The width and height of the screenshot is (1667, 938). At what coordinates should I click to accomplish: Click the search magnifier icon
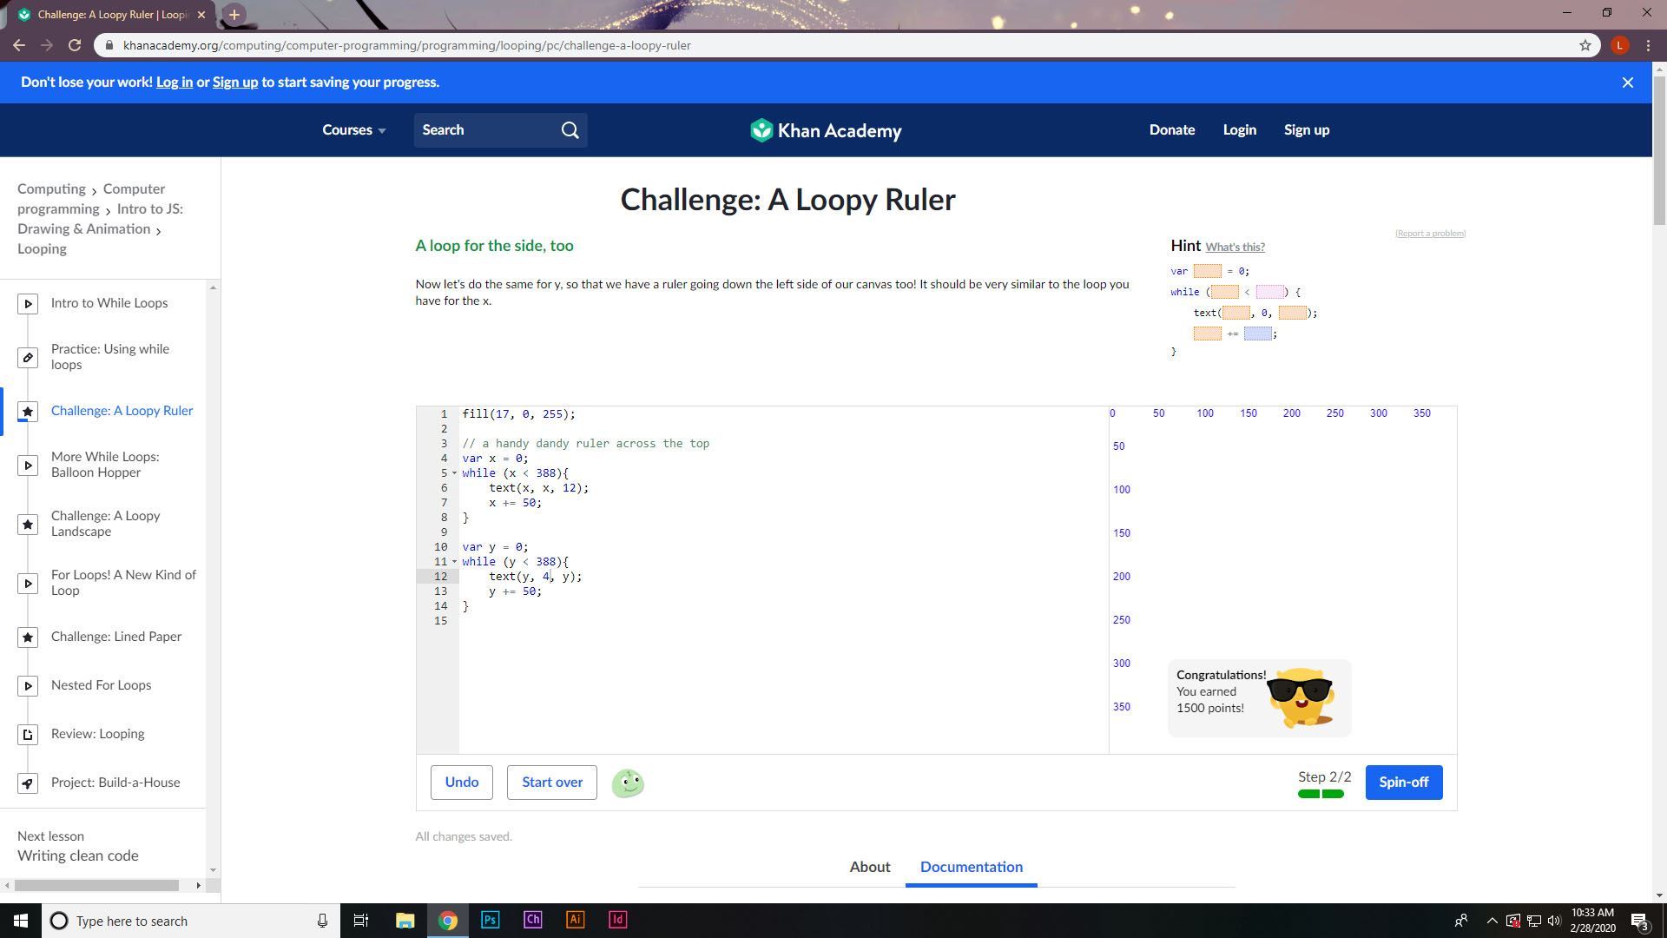click(570, 130)
